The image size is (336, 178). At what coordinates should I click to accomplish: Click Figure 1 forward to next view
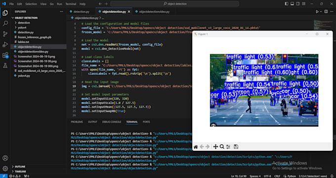pos(208,147)
